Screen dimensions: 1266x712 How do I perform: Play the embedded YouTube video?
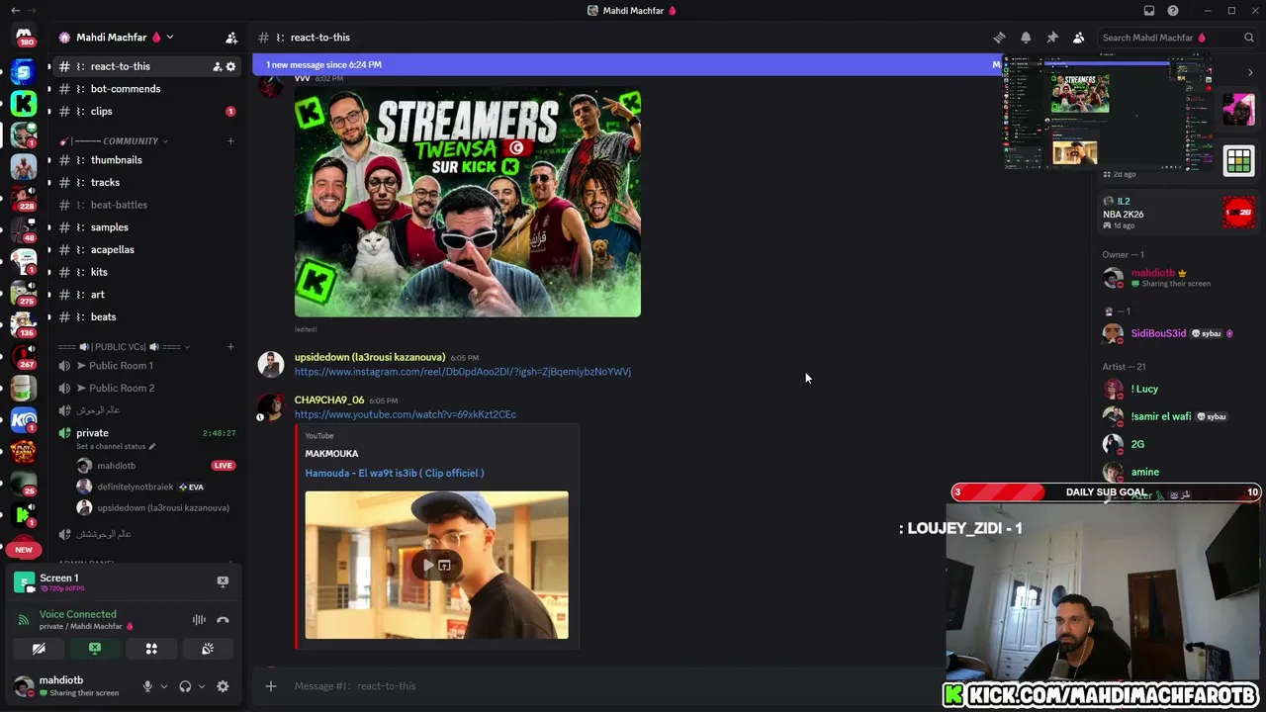(428, 566)
